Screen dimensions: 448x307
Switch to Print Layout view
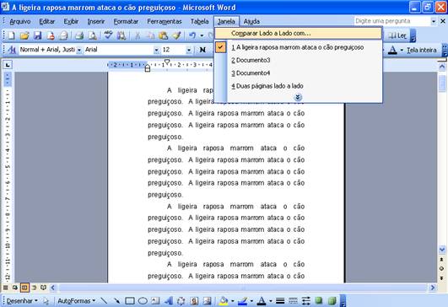[24, 288]
